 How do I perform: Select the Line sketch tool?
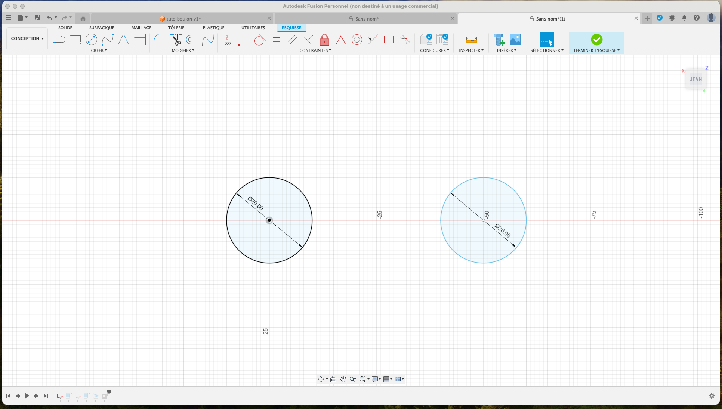59,40
